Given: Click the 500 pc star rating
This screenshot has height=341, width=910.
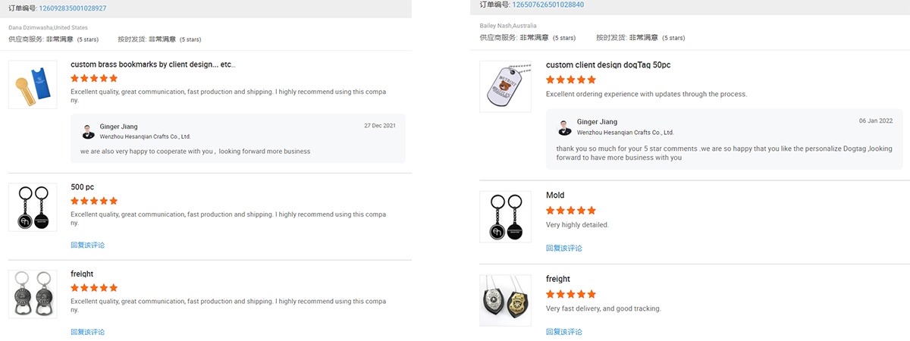Looking at the screenshot, I should pos(94,201).
